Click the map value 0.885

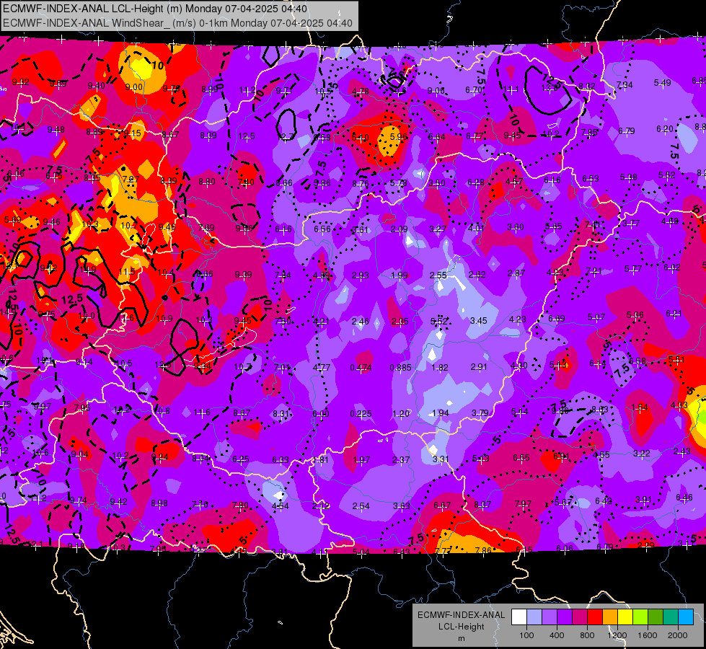[400, 368]
